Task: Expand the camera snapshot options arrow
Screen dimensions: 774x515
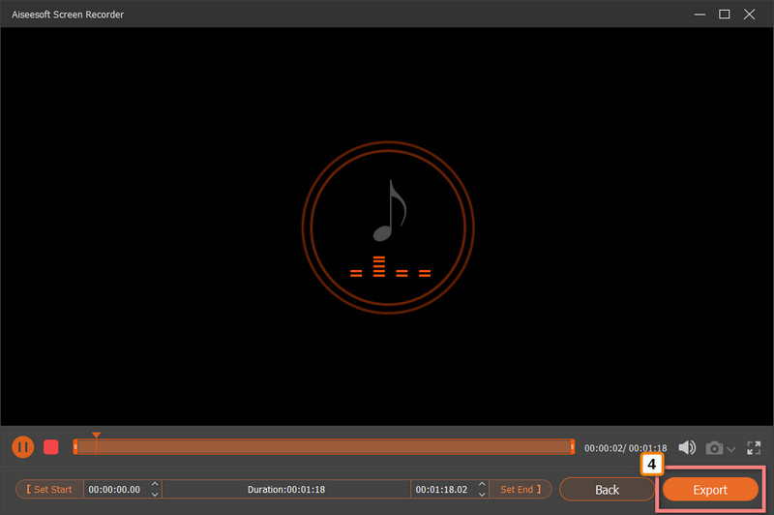Action: click(730, 448)
